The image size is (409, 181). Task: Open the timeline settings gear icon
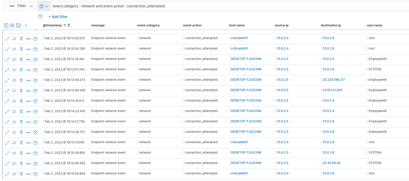[x=12, y=25]
